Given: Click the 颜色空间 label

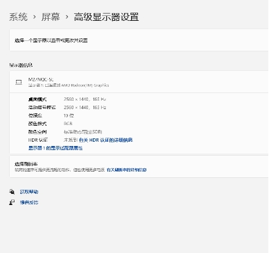Looking at the screenshot, I should click(37, 132).
